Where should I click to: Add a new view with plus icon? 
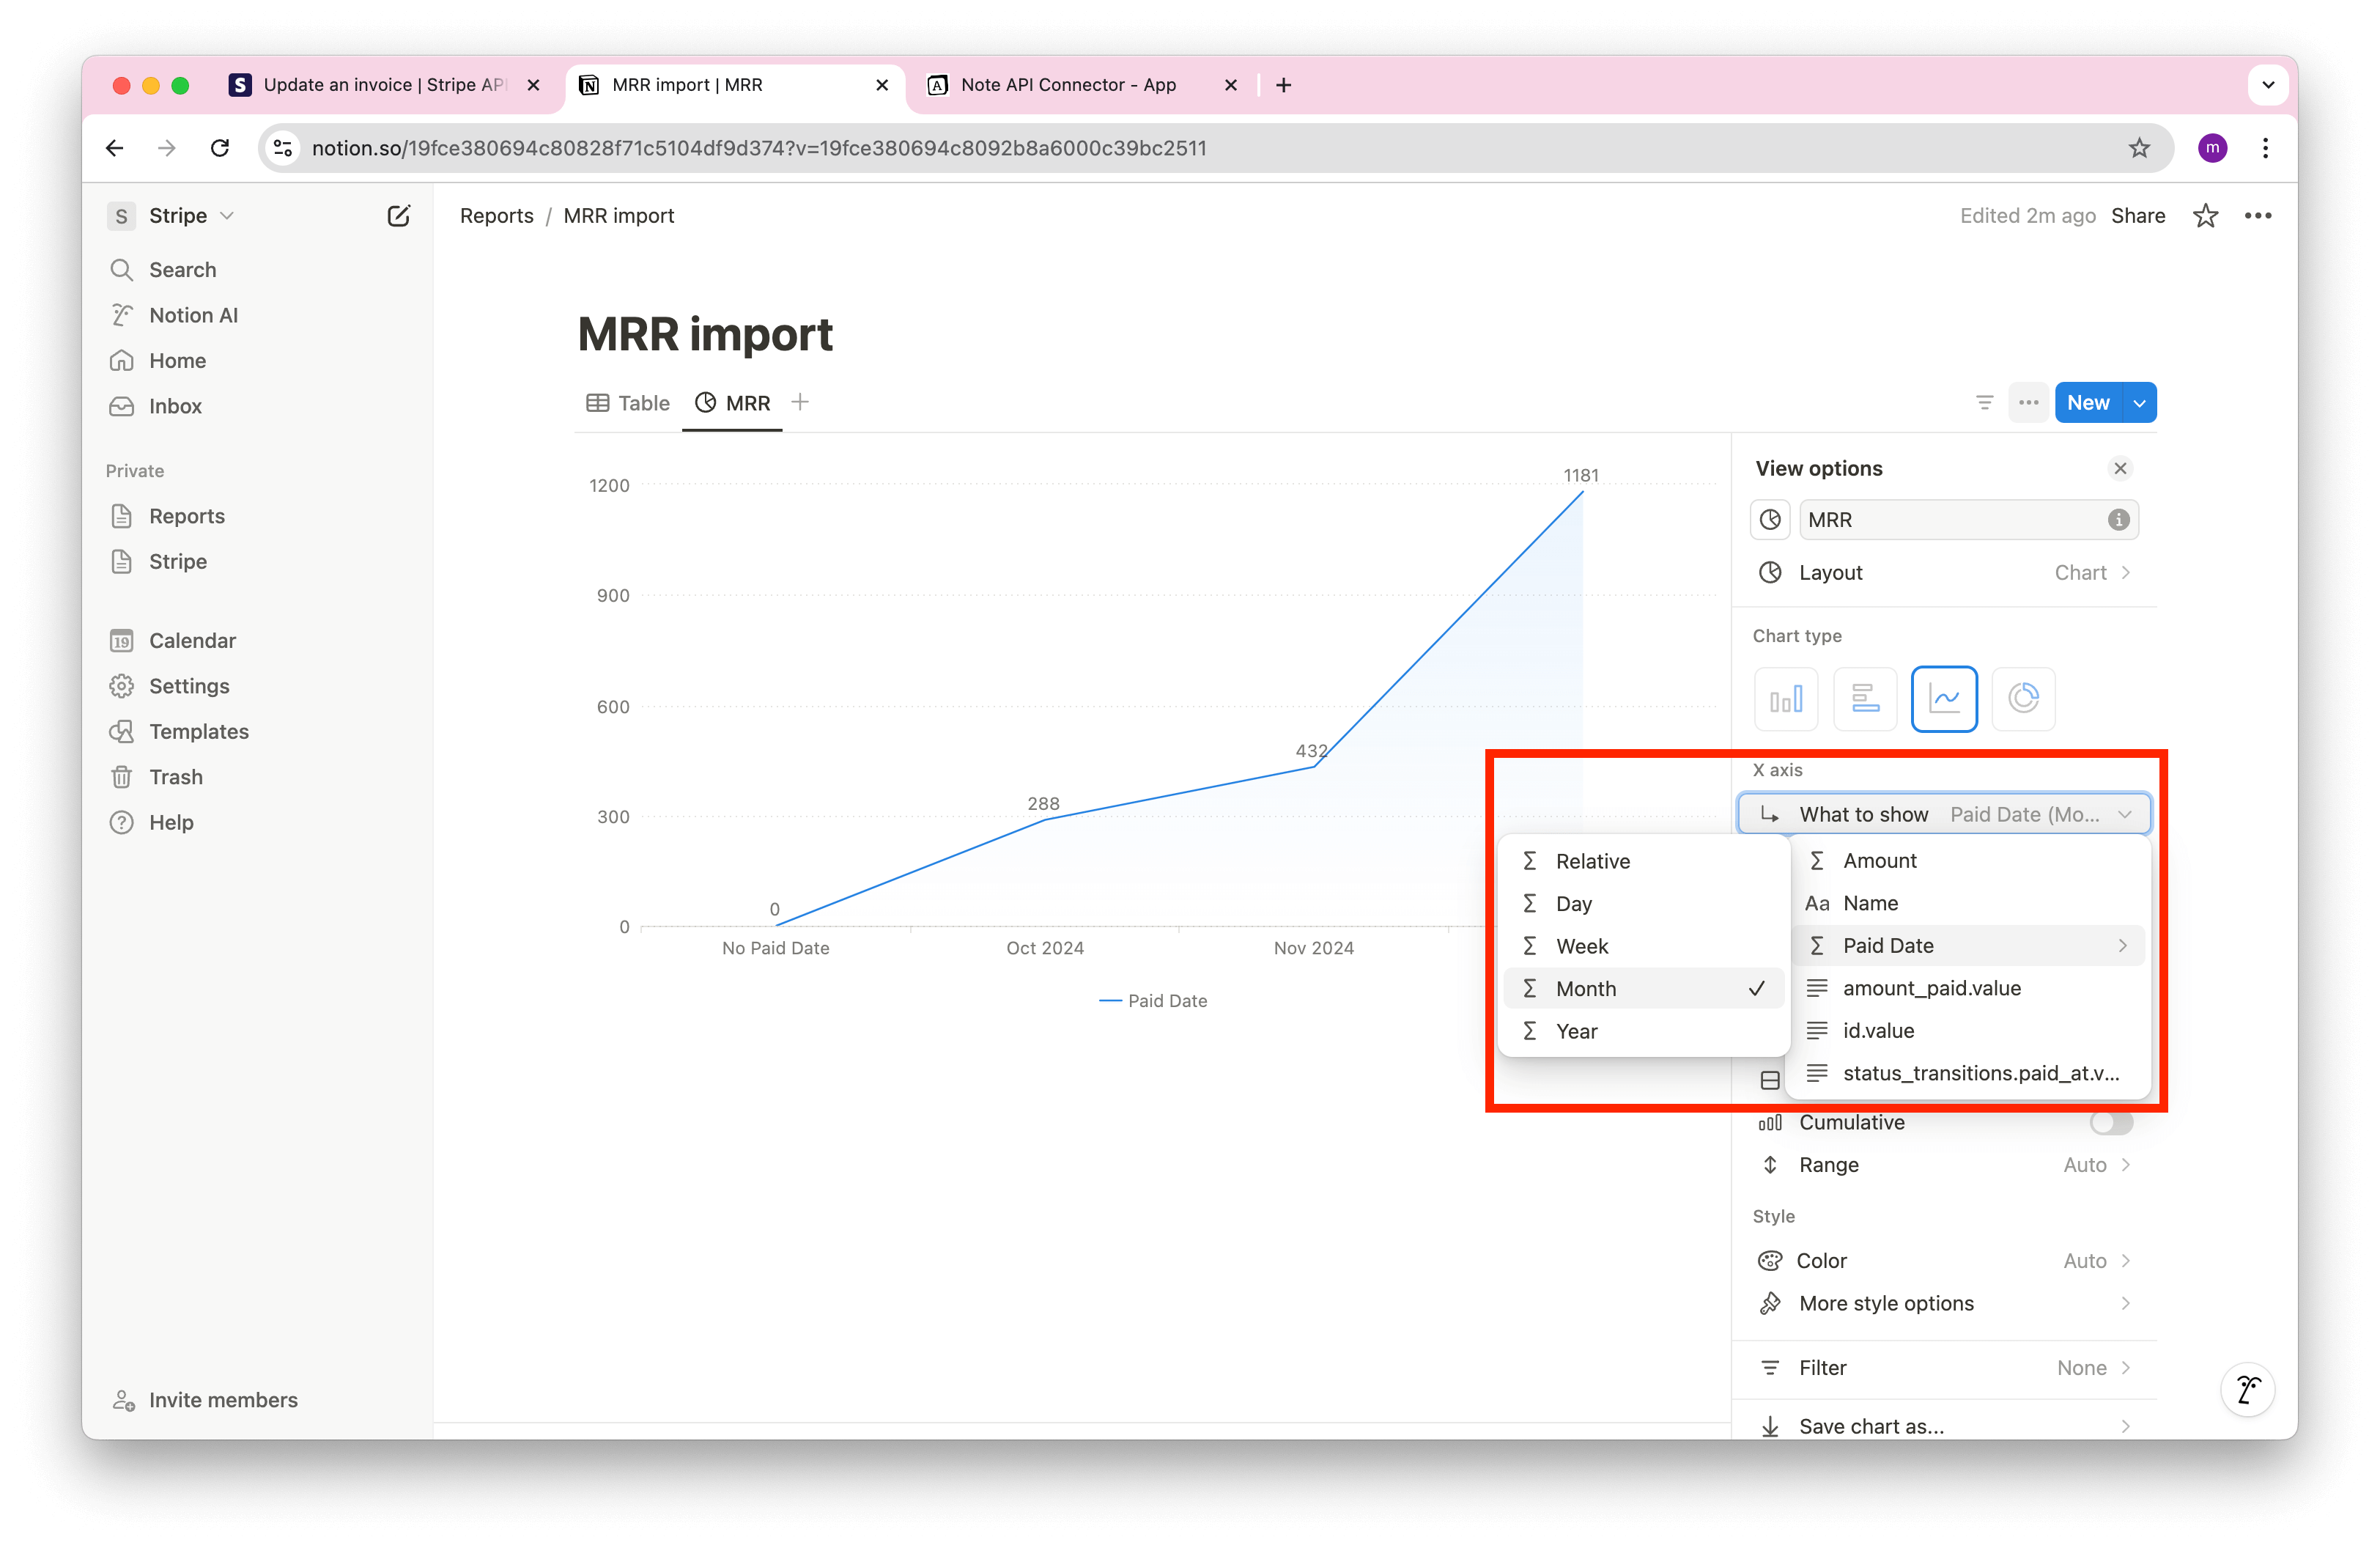800,402
